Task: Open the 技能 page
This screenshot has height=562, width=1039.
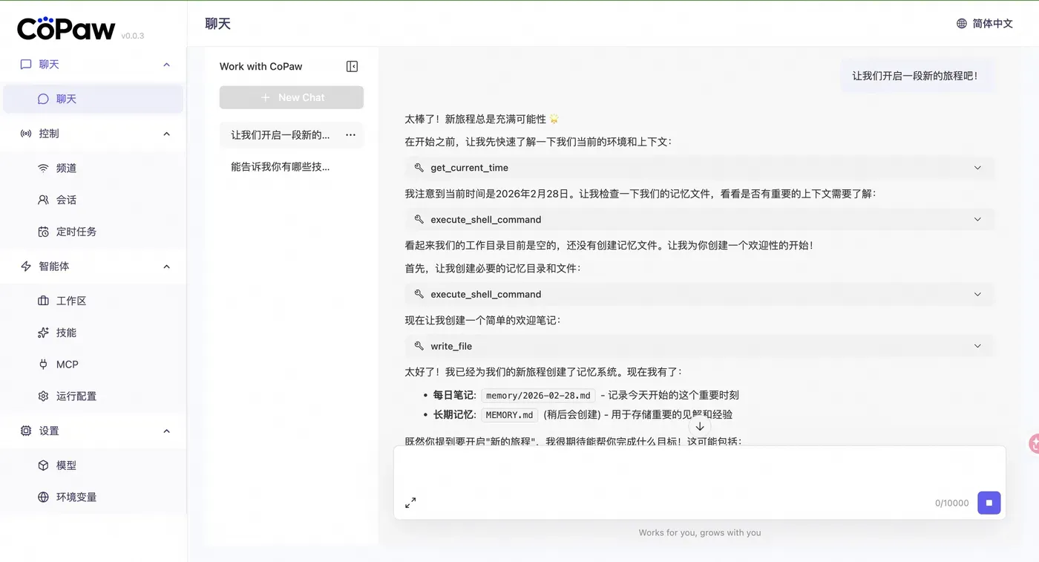Action: [x=93, y=333]
